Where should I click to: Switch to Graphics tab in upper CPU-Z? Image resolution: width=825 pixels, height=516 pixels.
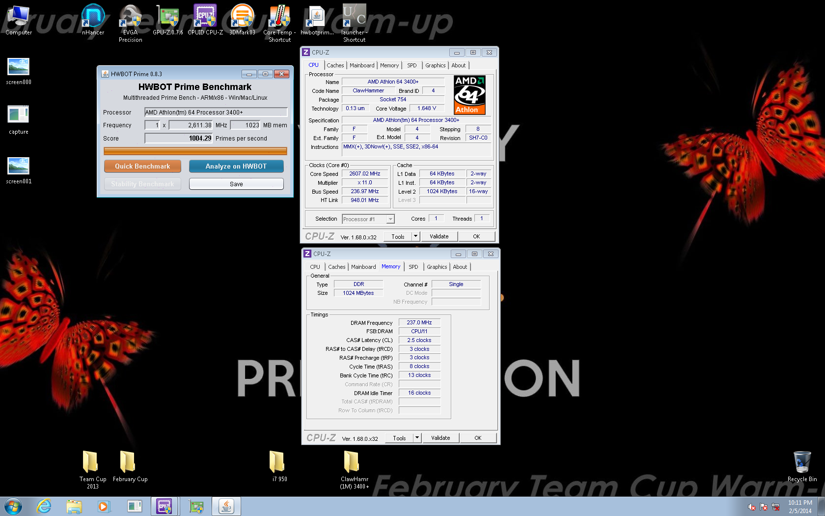436,65
